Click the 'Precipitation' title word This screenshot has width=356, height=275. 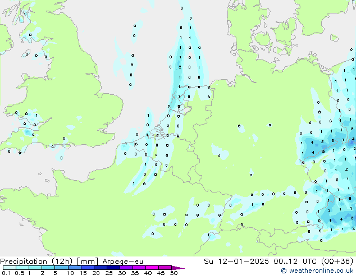point(24,262)
